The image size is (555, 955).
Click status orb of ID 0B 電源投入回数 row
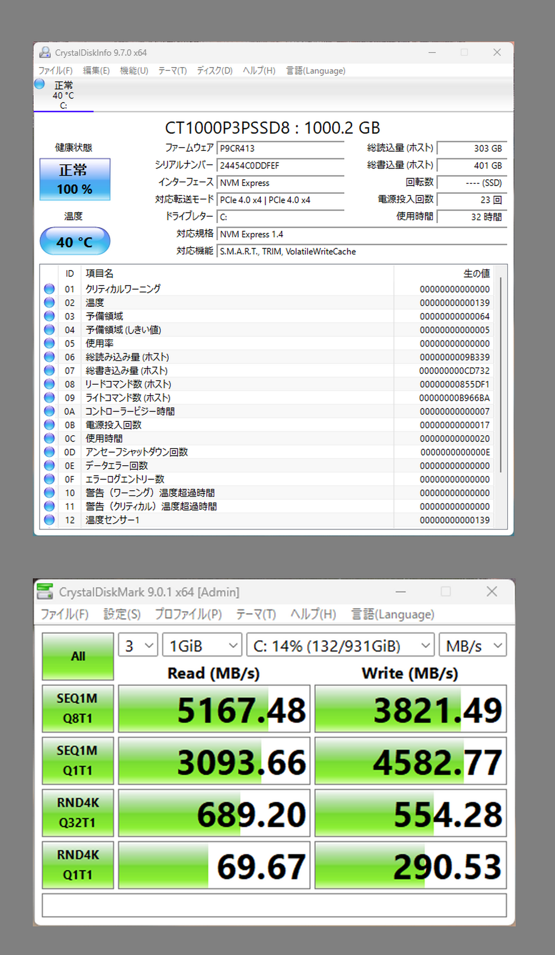[49, 424]
